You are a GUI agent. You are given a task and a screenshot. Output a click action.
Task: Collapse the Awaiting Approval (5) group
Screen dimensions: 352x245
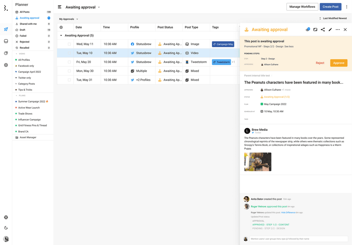pos(61,36)
